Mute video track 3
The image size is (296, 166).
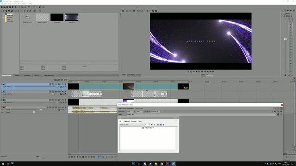(63, 100)
